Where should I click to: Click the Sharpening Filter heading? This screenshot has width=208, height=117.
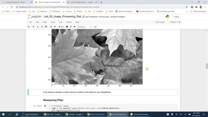(53, 100)
